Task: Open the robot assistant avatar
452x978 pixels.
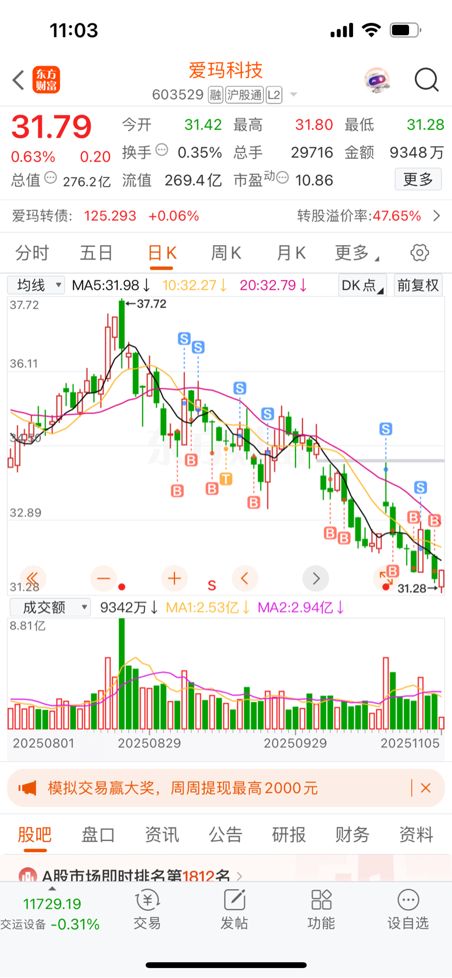Action: click(377, 80)
